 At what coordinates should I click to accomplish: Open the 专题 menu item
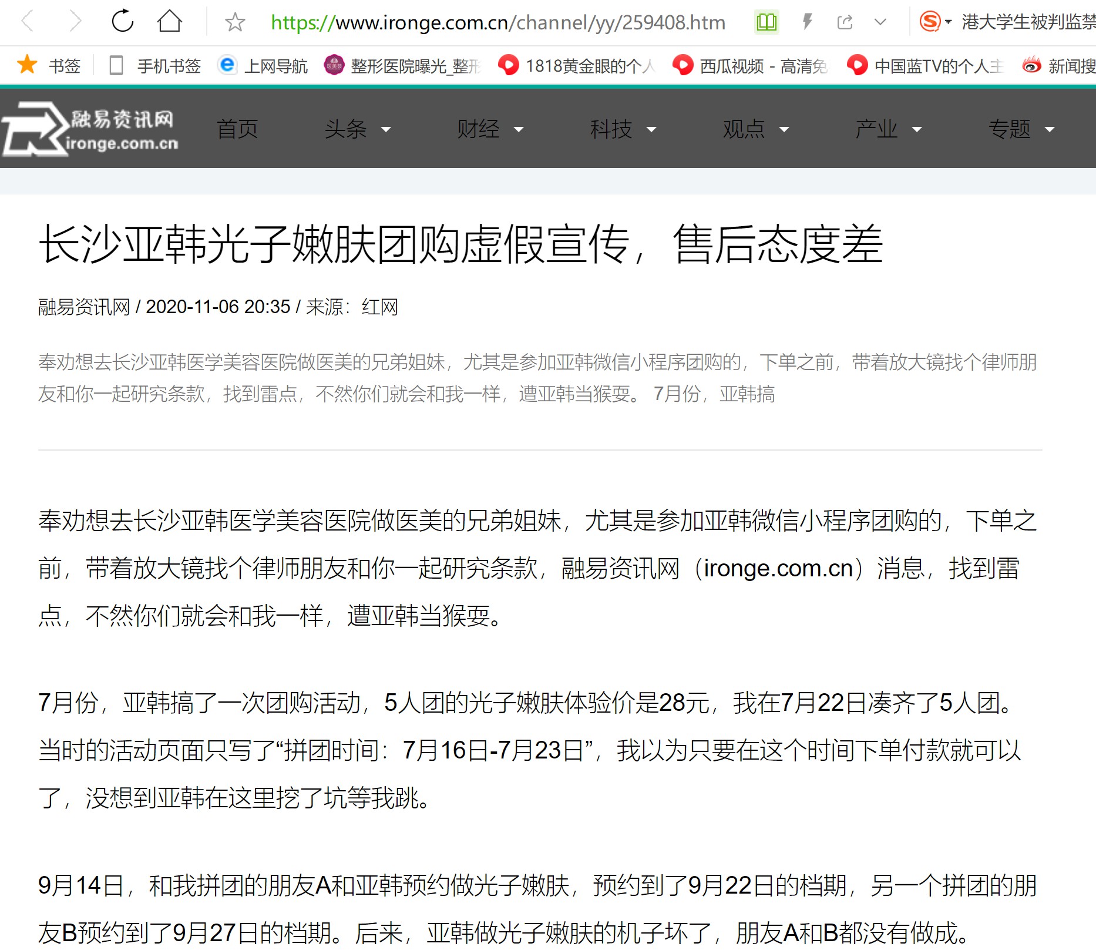(x=1009, y=129)
